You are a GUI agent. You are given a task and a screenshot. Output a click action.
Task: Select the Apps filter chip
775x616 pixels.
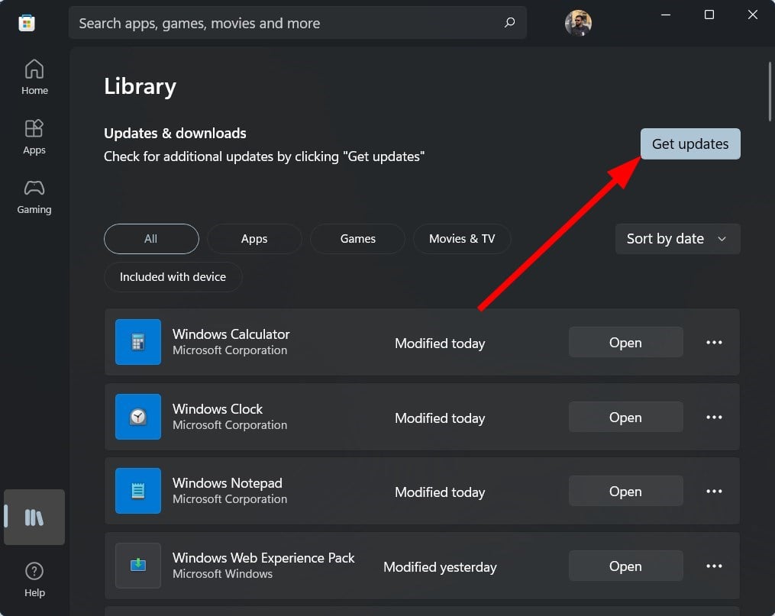tap(254, 239)
